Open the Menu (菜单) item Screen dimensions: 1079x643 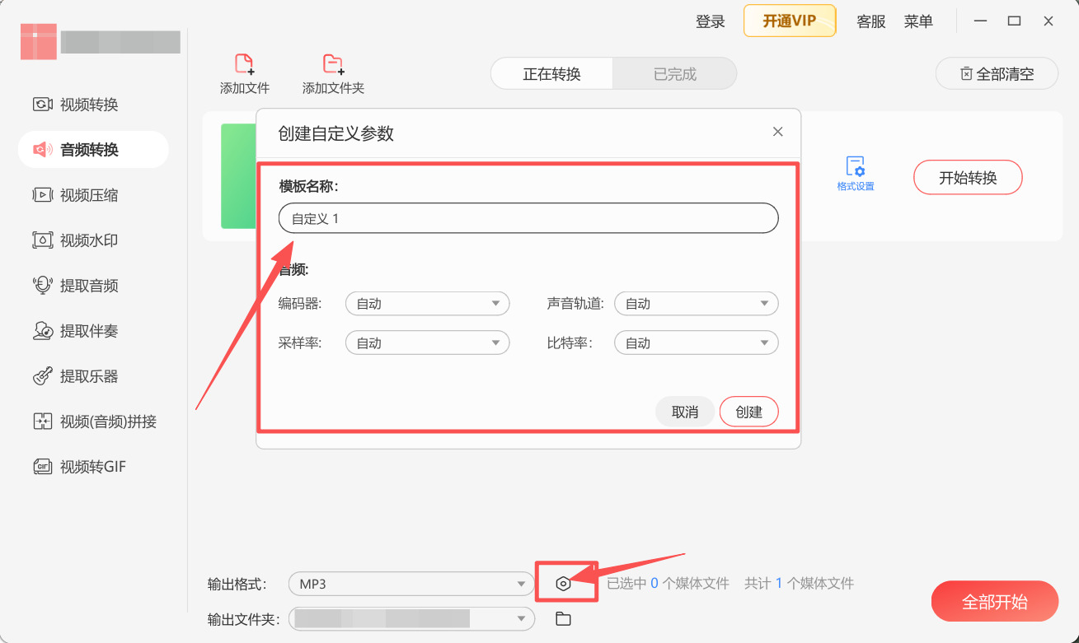(918, 21)
